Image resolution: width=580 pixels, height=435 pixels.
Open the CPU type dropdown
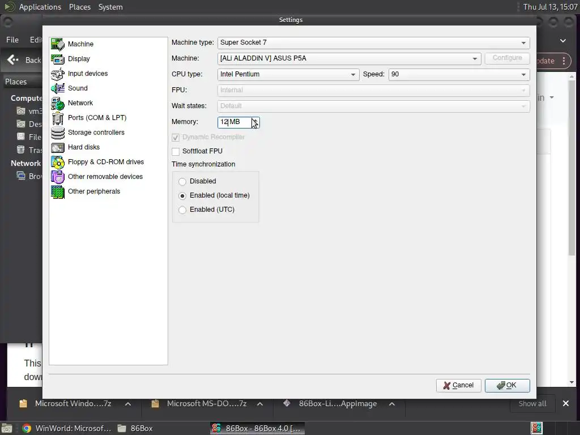point(288,74)
